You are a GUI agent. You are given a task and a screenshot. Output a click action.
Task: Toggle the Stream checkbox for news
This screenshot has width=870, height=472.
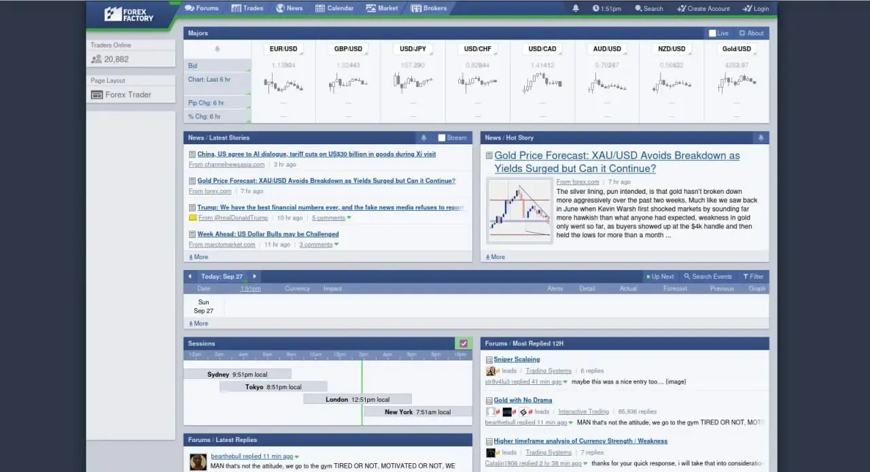pyautogui.click(x=442, y=138)
